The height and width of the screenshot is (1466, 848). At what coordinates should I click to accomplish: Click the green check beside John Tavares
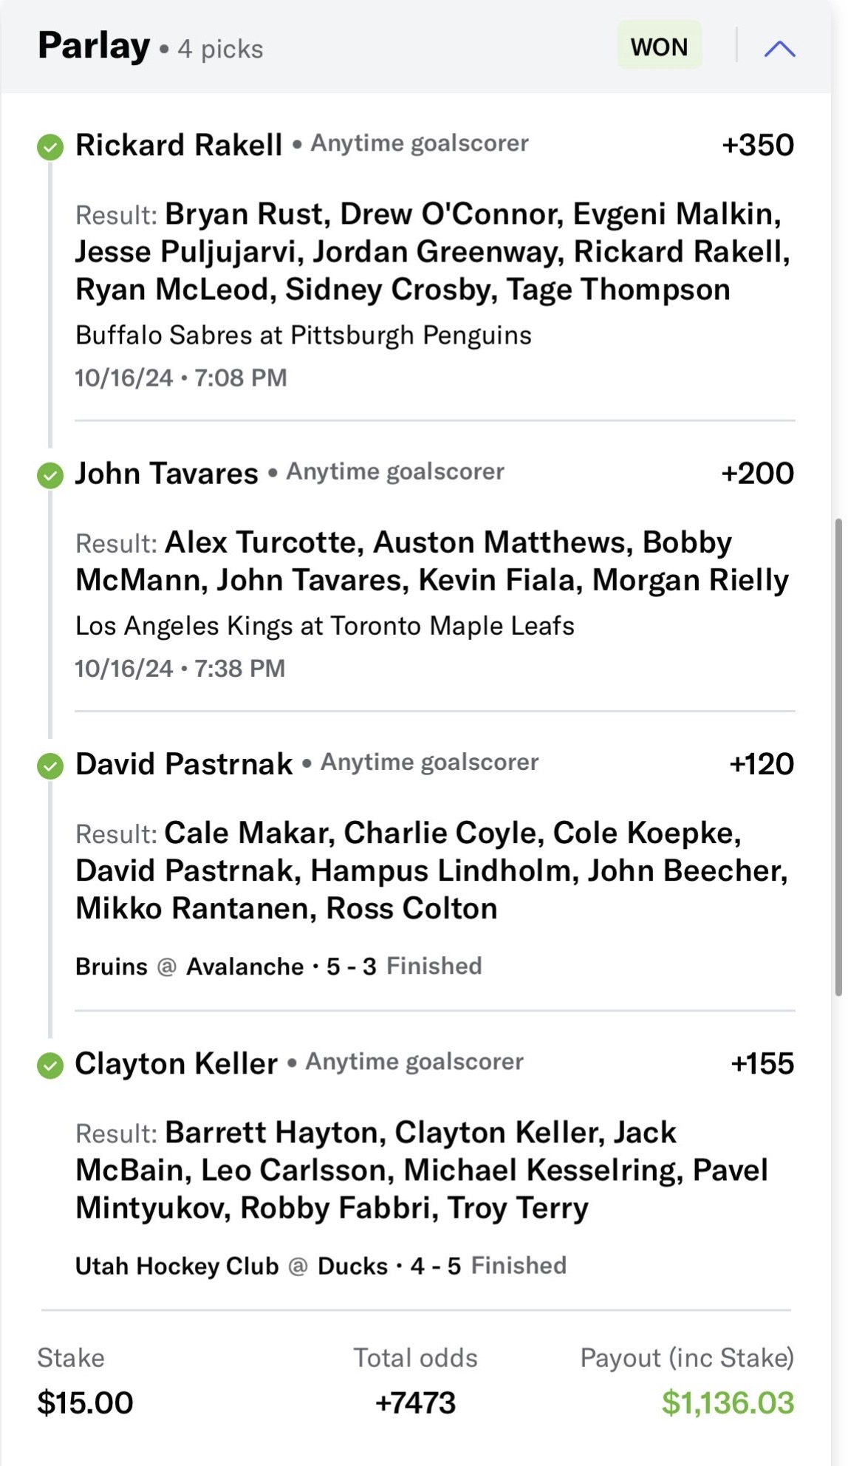click(50, 474)
